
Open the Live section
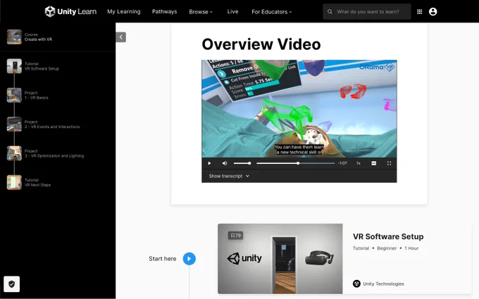232,11
